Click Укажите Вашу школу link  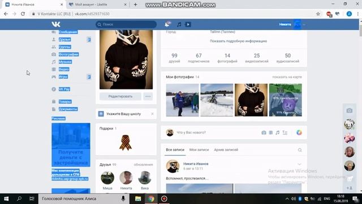(123, 114)
